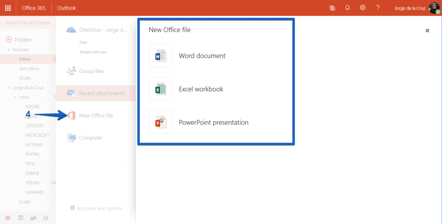
Task: Click the OneDrive - Jorge d... heading
Action: pyautogui.click(x=103, y=30)
